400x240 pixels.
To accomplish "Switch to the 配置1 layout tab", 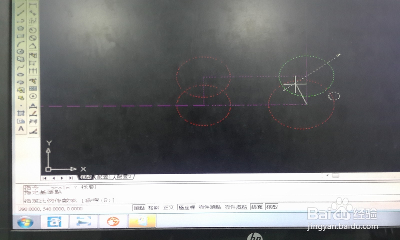I will [x=104, y=177].
